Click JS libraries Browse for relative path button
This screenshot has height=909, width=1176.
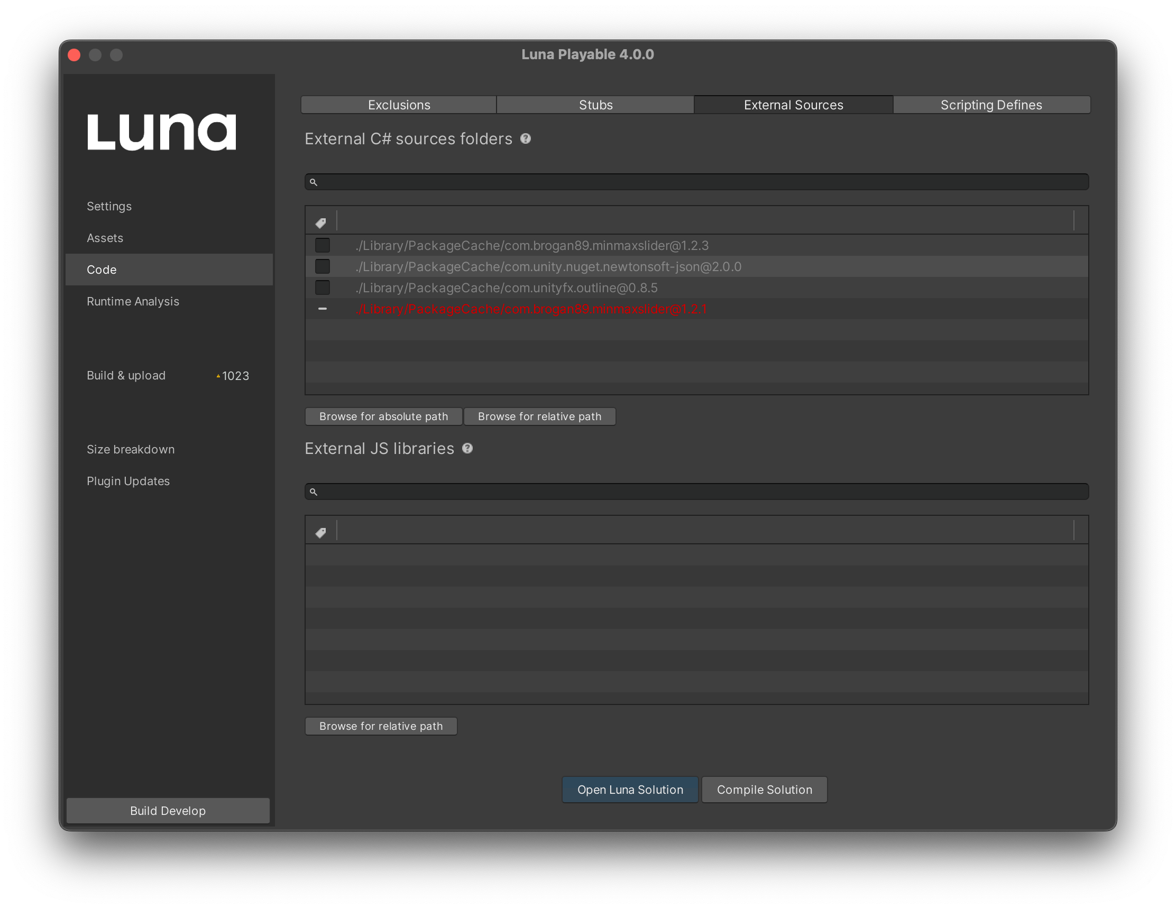(x=381, y=726)
